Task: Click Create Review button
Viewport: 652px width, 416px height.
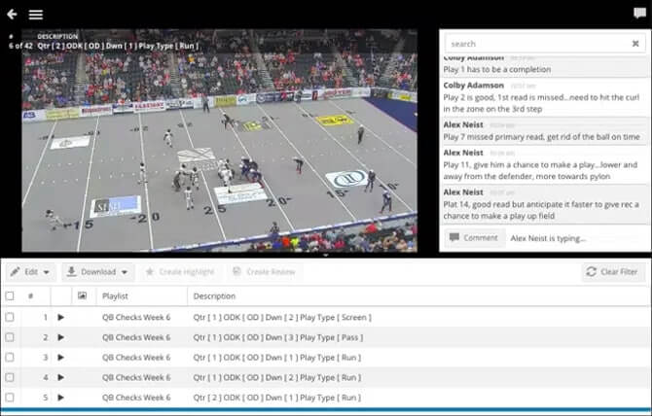Action: point(264,272)
